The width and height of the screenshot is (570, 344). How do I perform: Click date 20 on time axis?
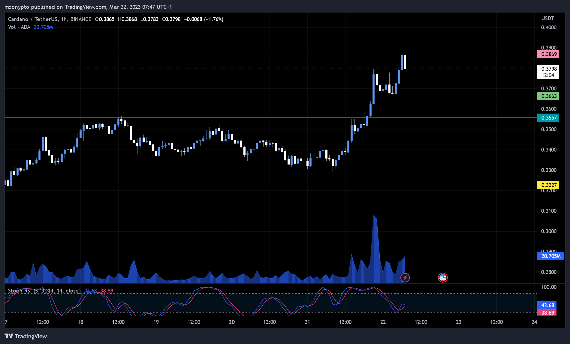(232, 322)
